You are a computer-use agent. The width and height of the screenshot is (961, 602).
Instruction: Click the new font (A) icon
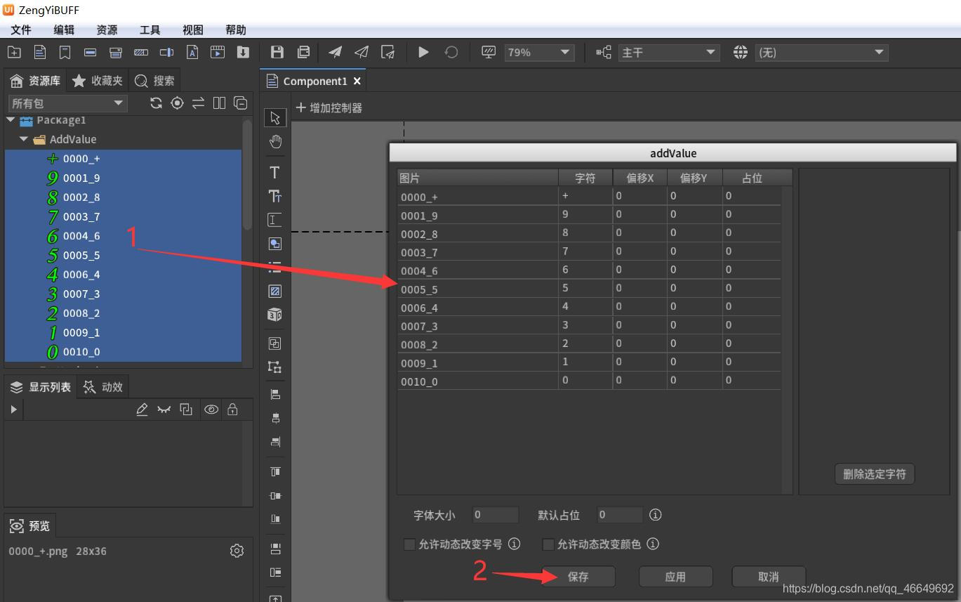click(x=192, y=52)
